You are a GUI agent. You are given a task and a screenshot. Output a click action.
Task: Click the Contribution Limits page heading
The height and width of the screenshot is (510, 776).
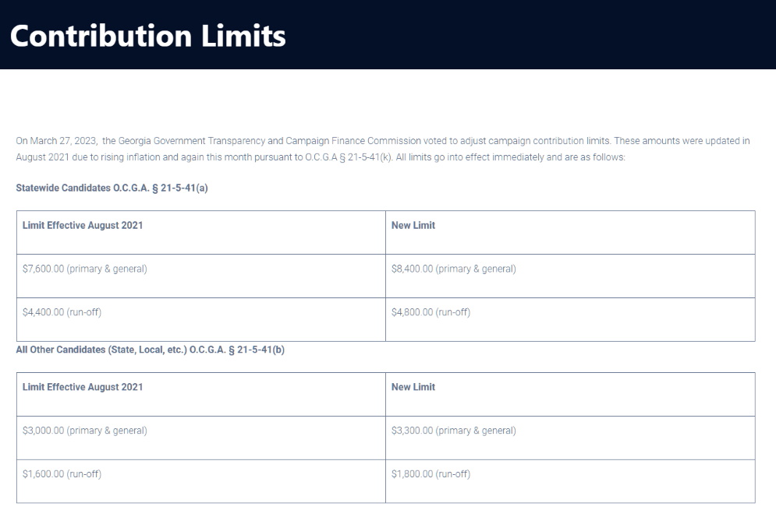[147, 36]
